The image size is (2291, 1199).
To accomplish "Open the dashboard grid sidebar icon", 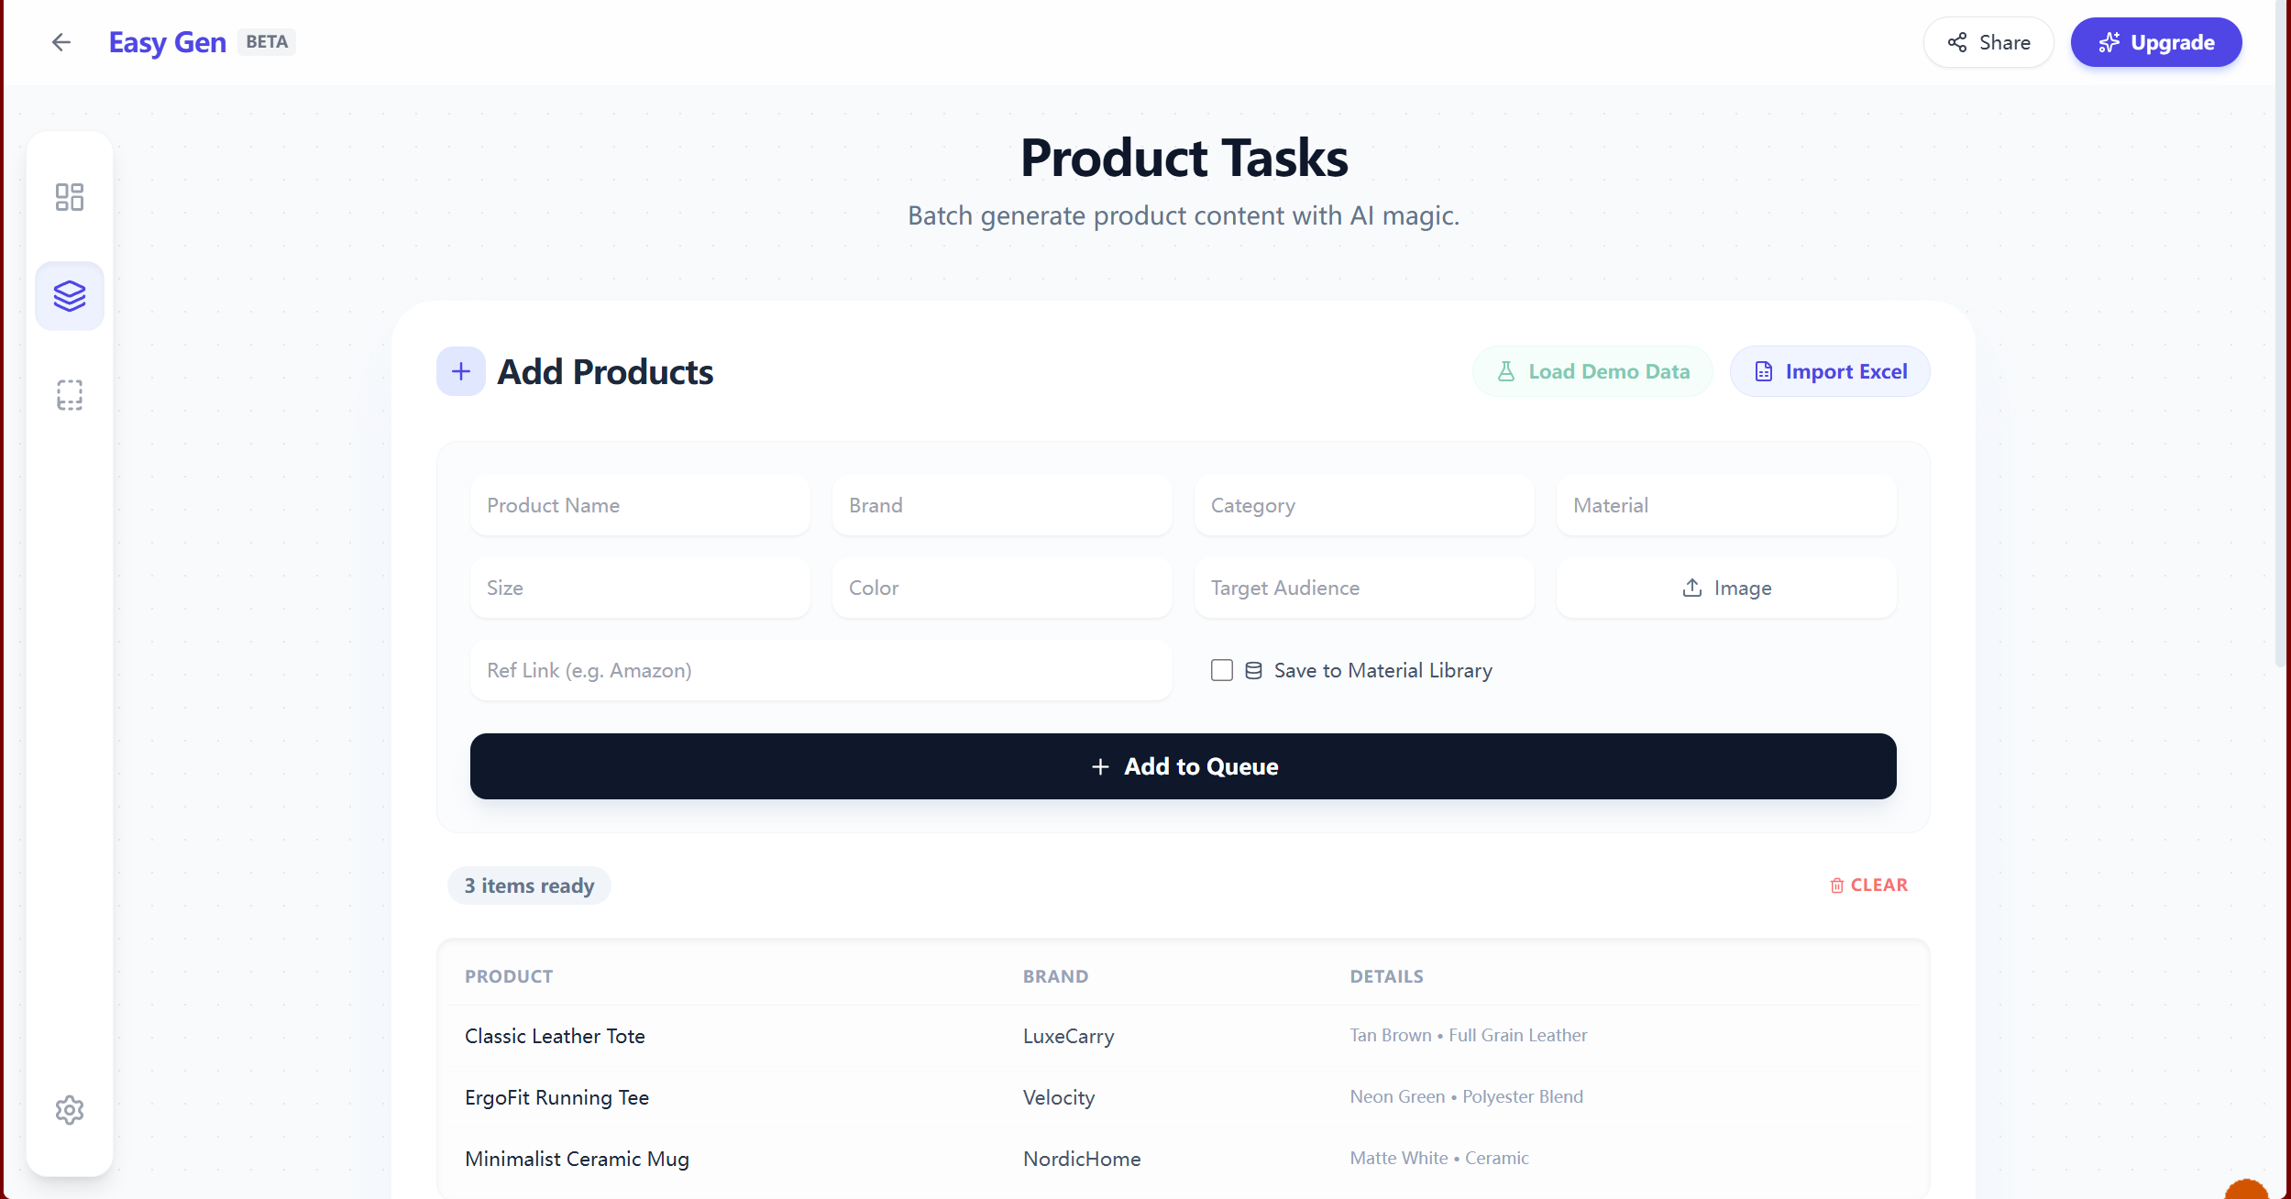I will click(70, 197).
